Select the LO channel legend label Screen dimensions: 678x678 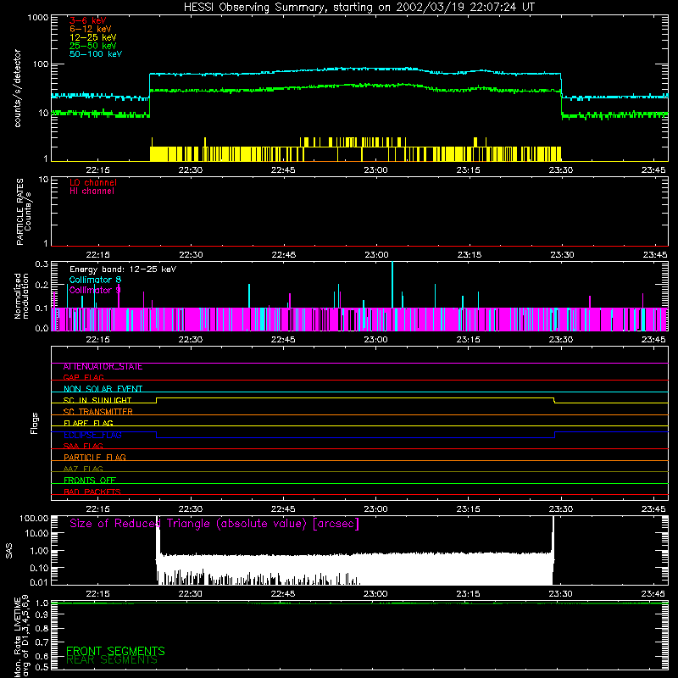[93, 182]
